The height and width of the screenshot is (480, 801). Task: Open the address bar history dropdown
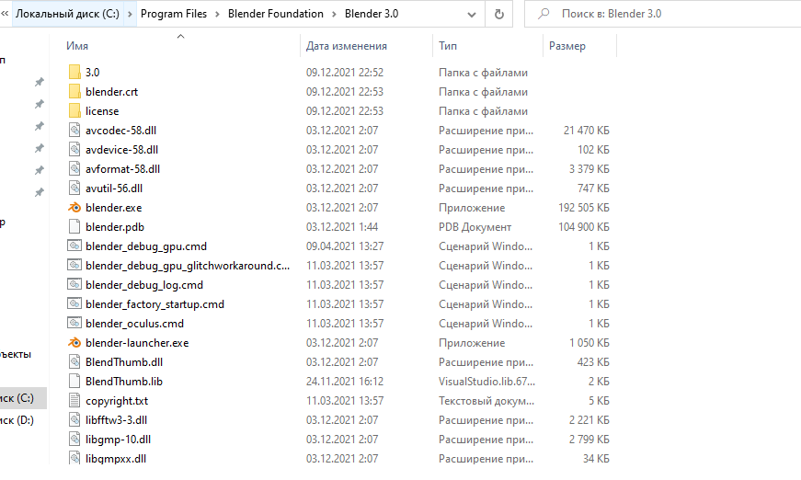(x=472, y=15)
